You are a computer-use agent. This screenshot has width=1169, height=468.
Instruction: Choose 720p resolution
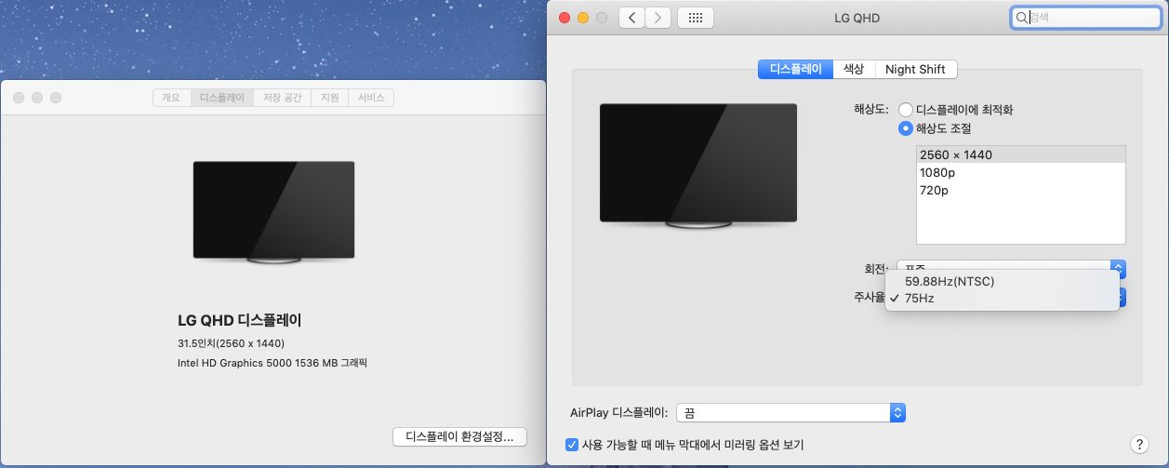tap(1020, 190)
